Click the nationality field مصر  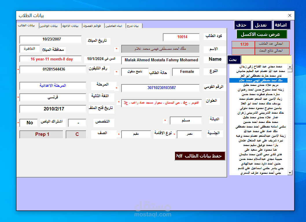[189, 134]
